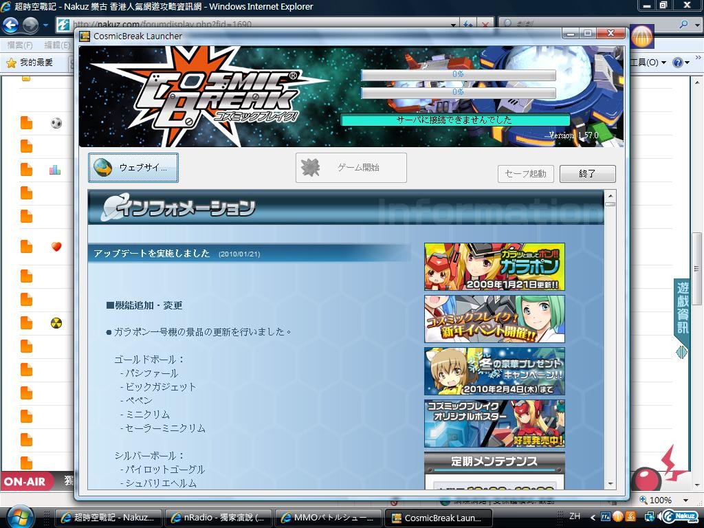Click the - パシファール list entry
This screenshot has height=528, width=704.
[x=149, y=373]
